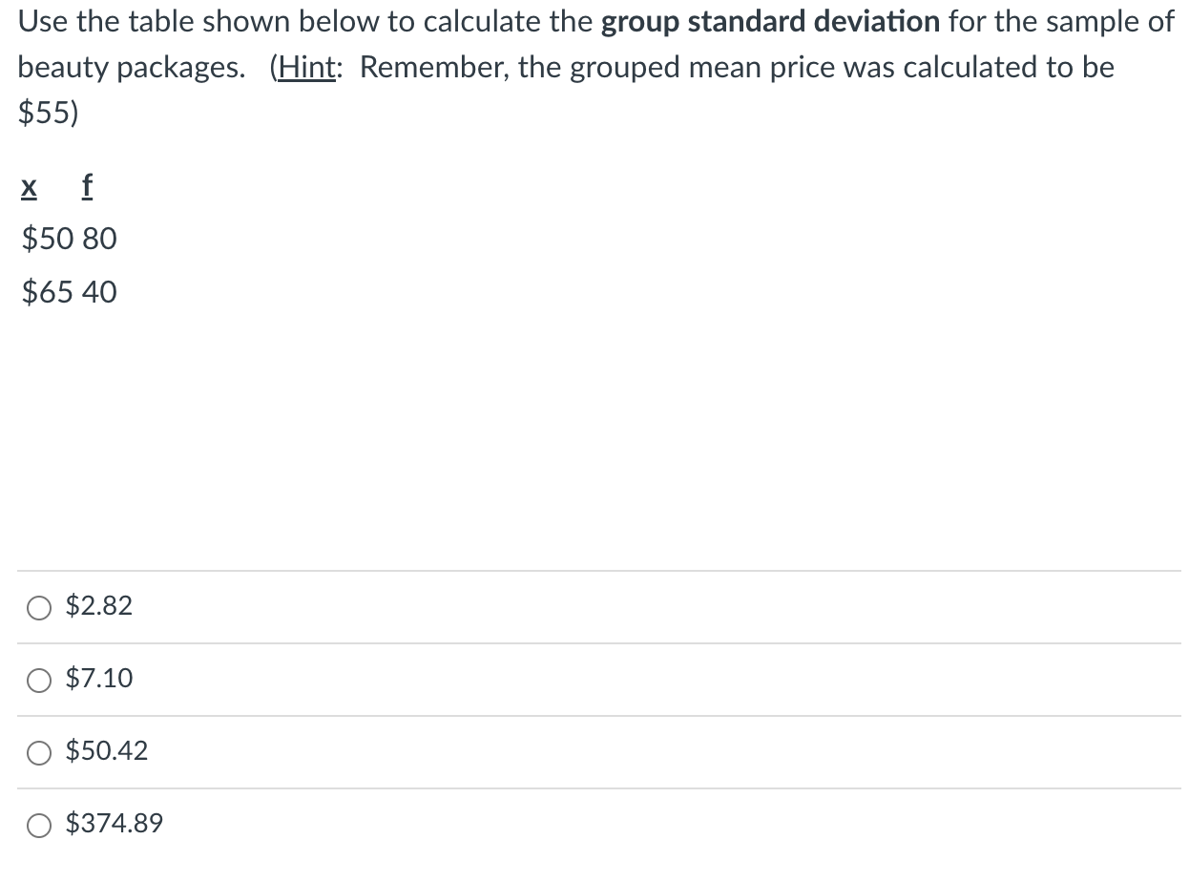Select the $374.89 answer radio button

[x=38, y=825]
